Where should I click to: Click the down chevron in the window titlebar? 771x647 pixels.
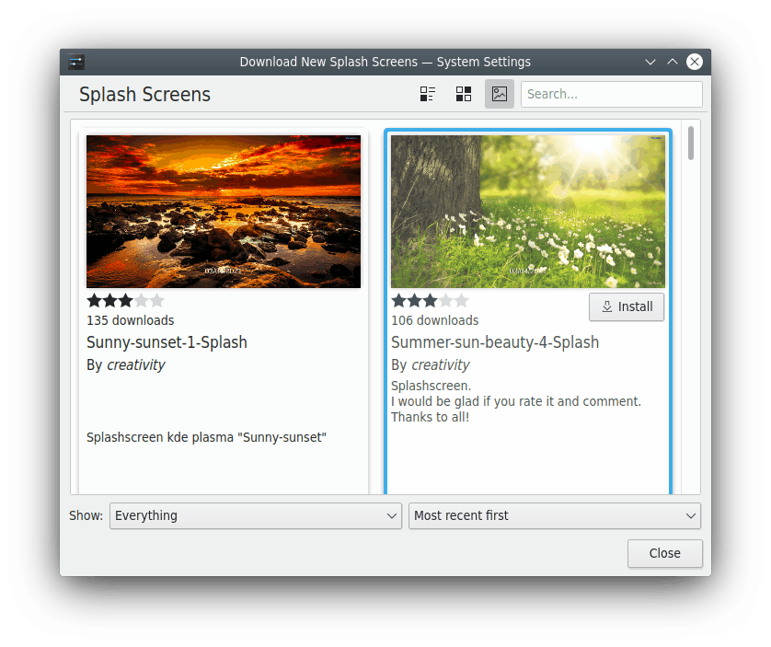click(650, 62)
